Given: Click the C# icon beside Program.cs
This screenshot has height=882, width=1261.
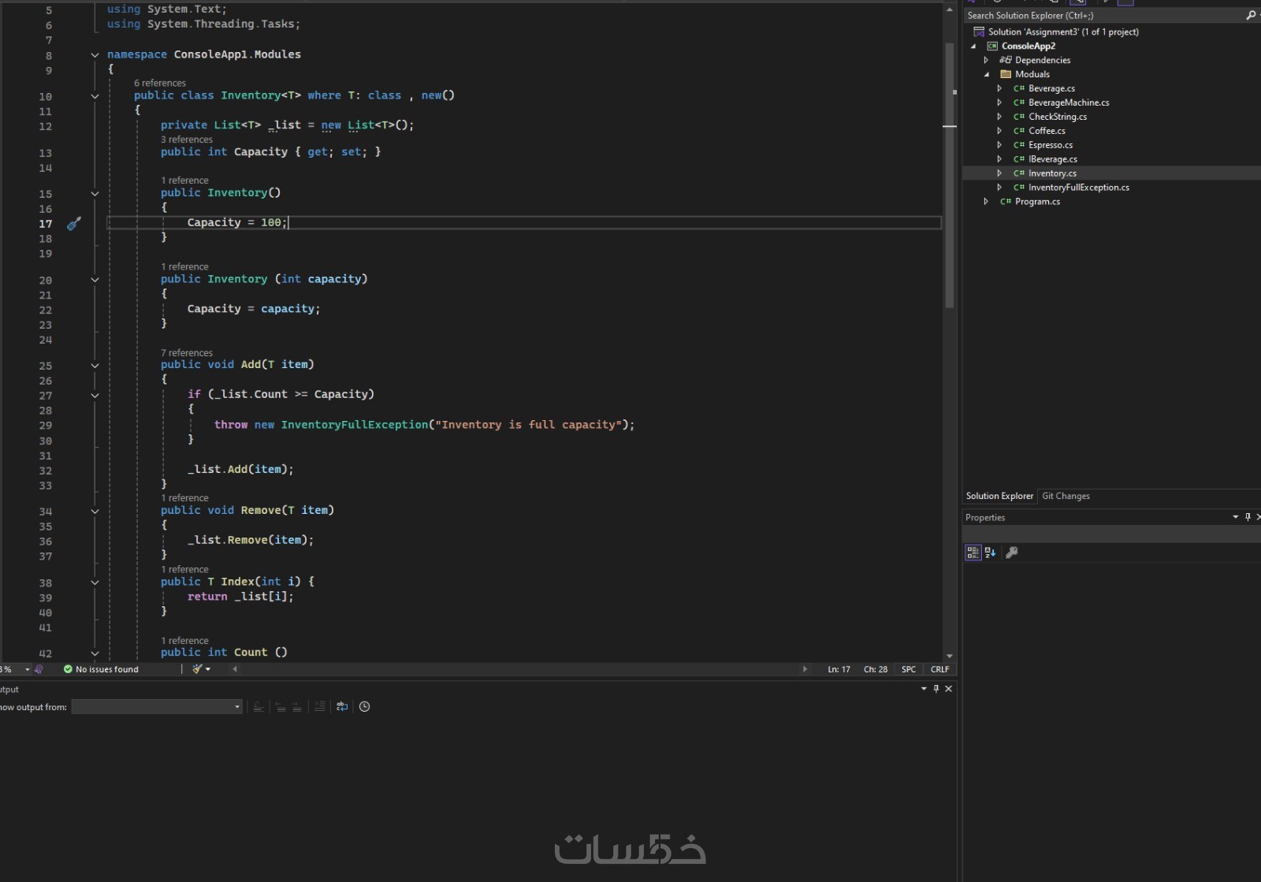Looking at the screenshot, I should coord(1006,202).
